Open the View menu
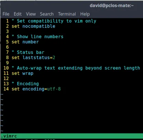The image size is (143, 140). (31, 14)
